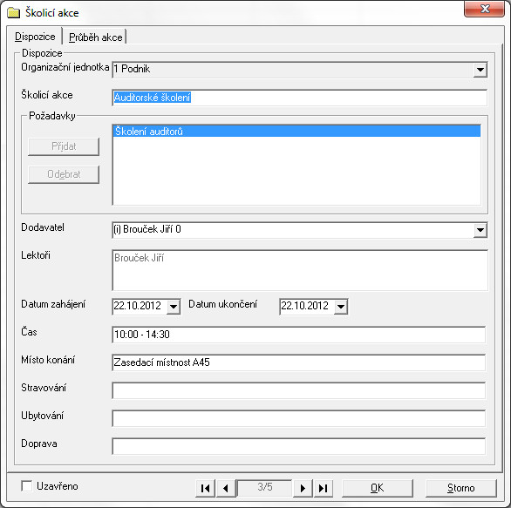The height and width of the screenshot is (508, 511).
Task: Click the folder icon in title bar
Action: click(x=14, y=13)
